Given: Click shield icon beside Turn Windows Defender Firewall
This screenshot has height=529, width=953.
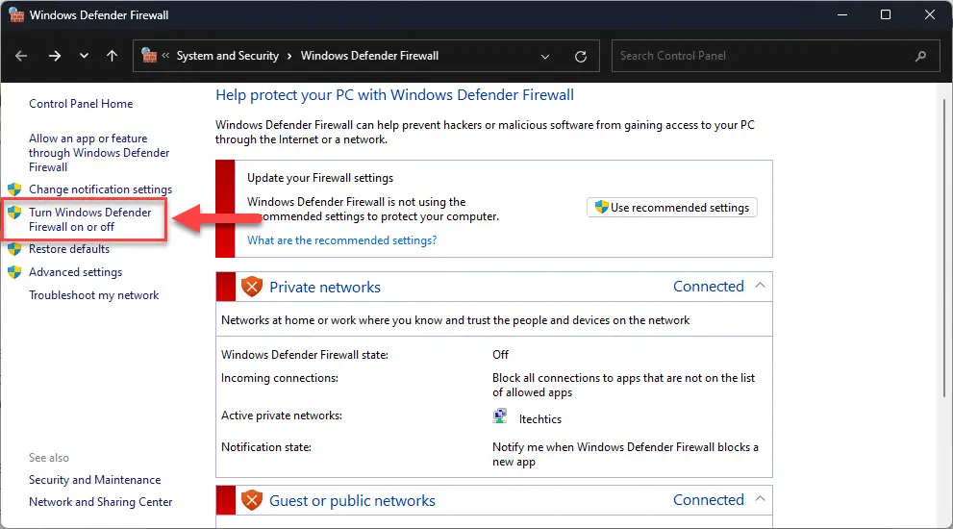Looking at the screenshot, I should pos(14,213).
